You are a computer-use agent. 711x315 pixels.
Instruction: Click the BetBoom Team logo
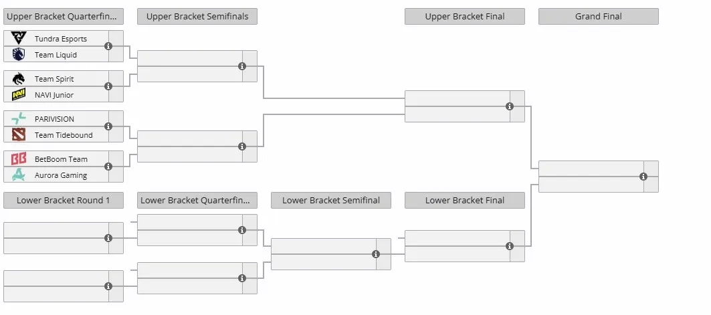coord(19,159)
